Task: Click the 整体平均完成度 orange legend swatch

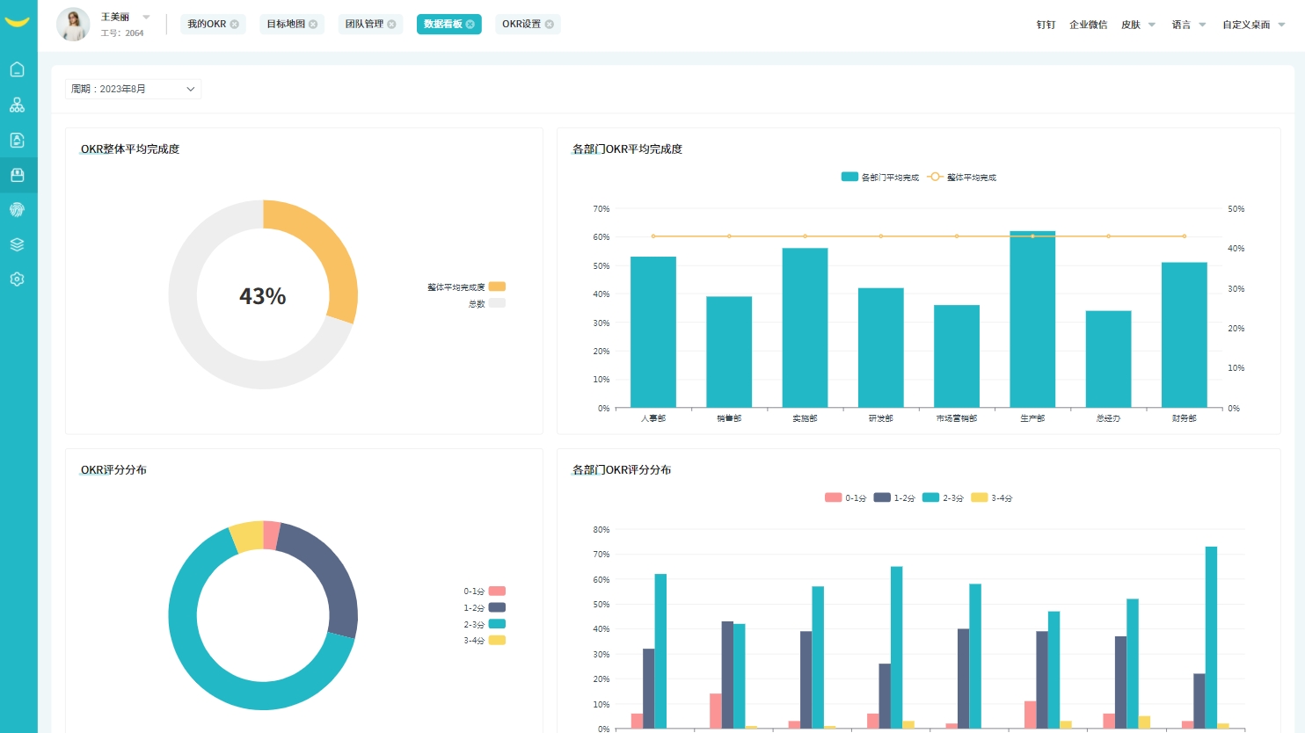Action: pyautogui.click(x=497, y=287)
